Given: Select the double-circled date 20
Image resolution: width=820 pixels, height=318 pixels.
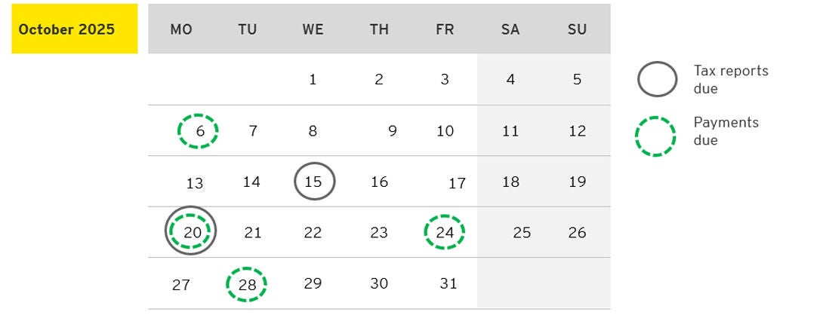Looking at the screenshot, I should [x=191, y=231].
